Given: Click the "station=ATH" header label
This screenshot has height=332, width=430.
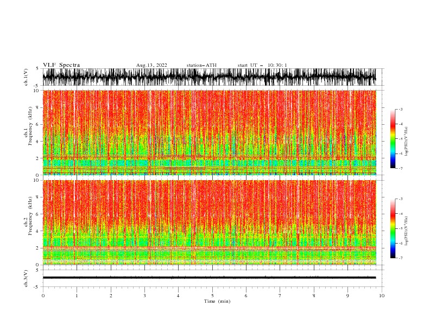Looking at the screenshot, I should click(x=201, y=65).
